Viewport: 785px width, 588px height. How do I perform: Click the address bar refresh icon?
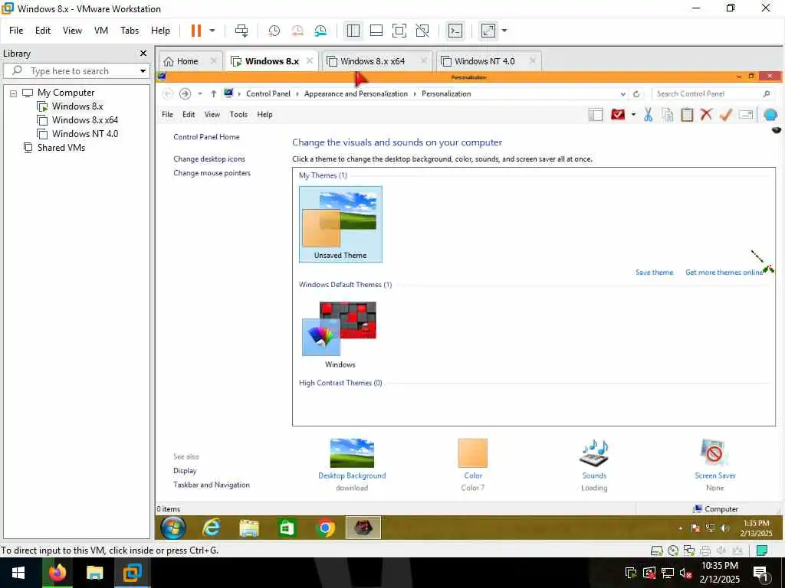pyautogui.click(x=636, y=94)
